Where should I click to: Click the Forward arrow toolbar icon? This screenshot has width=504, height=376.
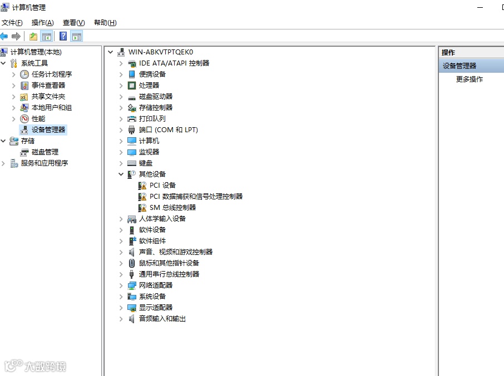pyautogui.click(x=16, y=36)
